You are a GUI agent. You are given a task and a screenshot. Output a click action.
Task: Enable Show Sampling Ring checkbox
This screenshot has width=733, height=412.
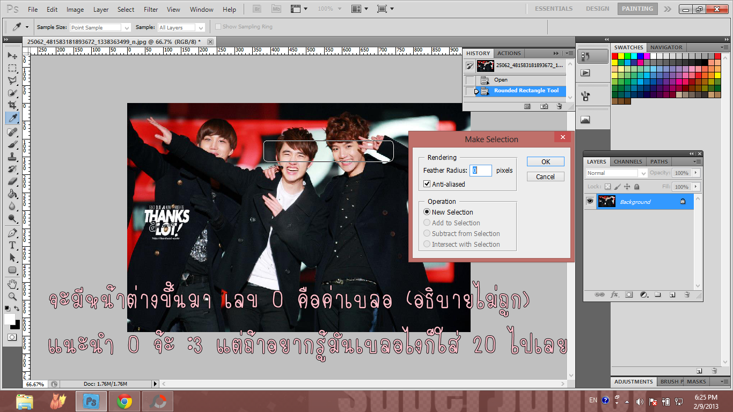218,27
